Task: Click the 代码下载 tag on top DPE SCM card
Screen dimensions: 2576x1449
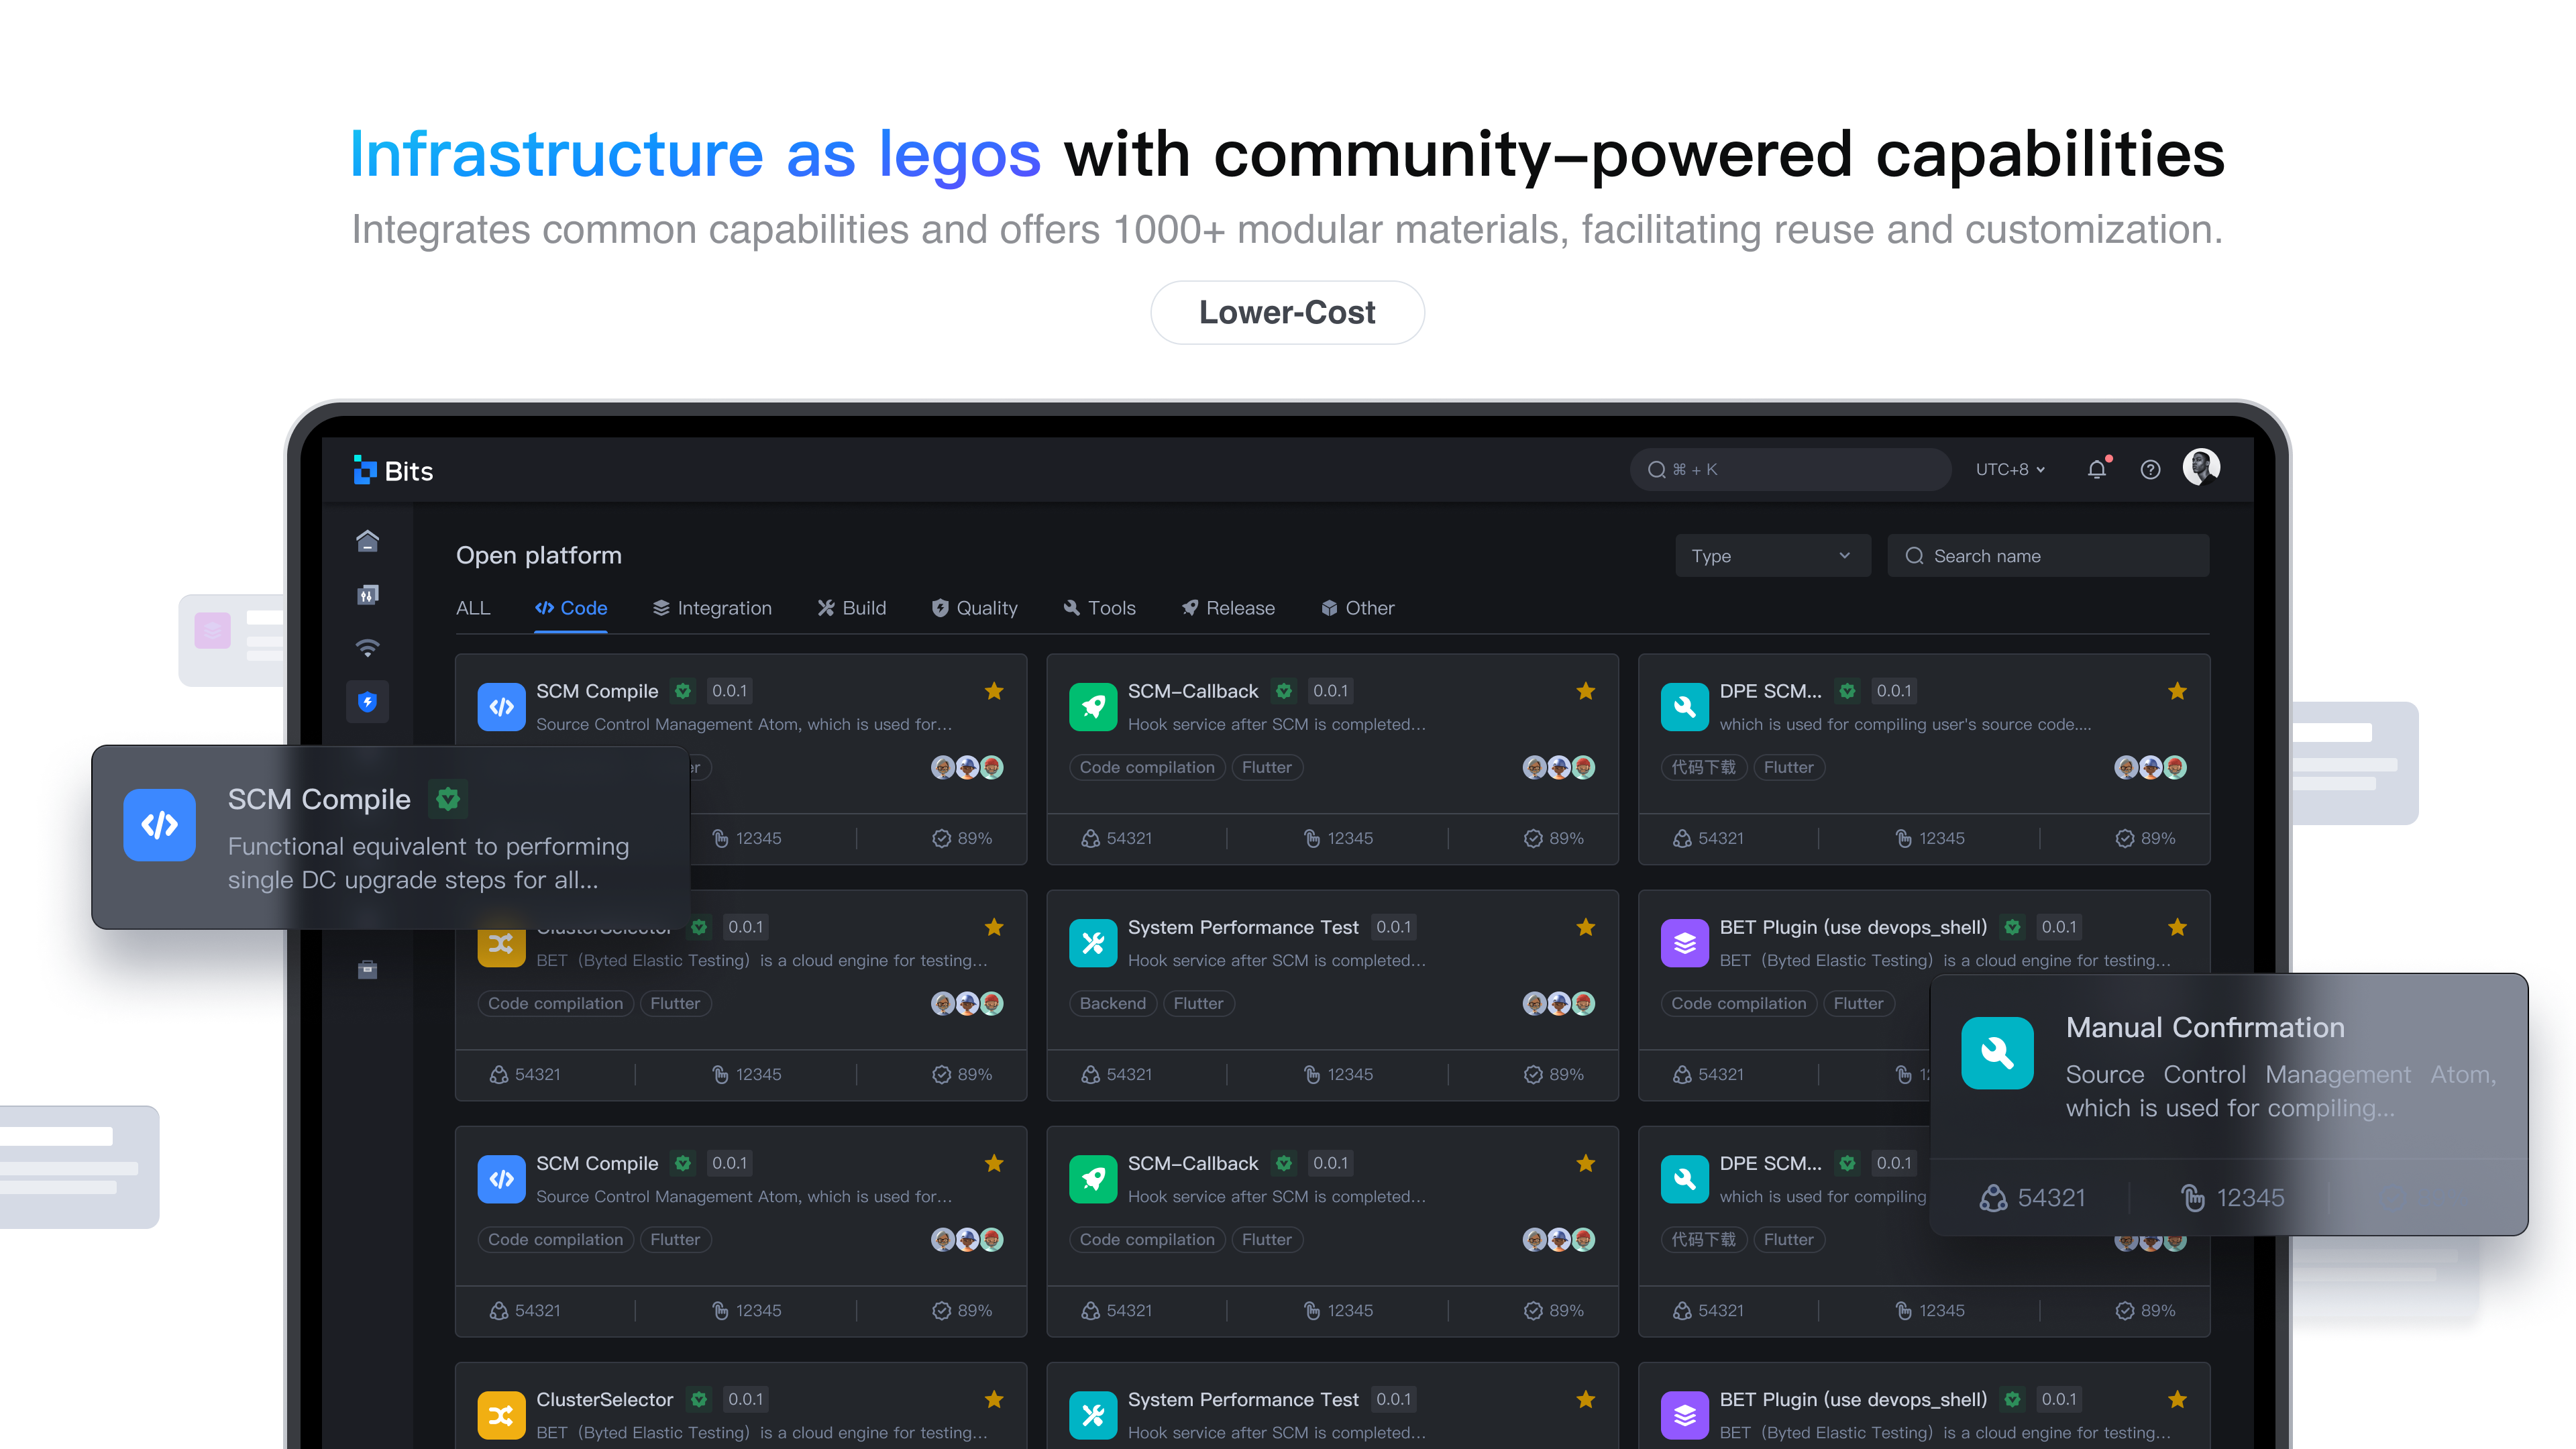Action: [x=1704, y=767]
